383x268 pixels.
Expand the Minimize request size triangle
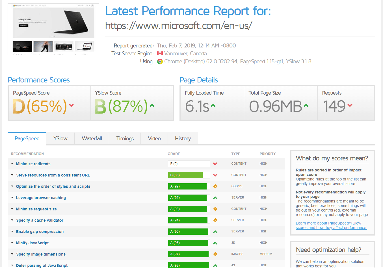pyautogui.click(x=12, y=209)
